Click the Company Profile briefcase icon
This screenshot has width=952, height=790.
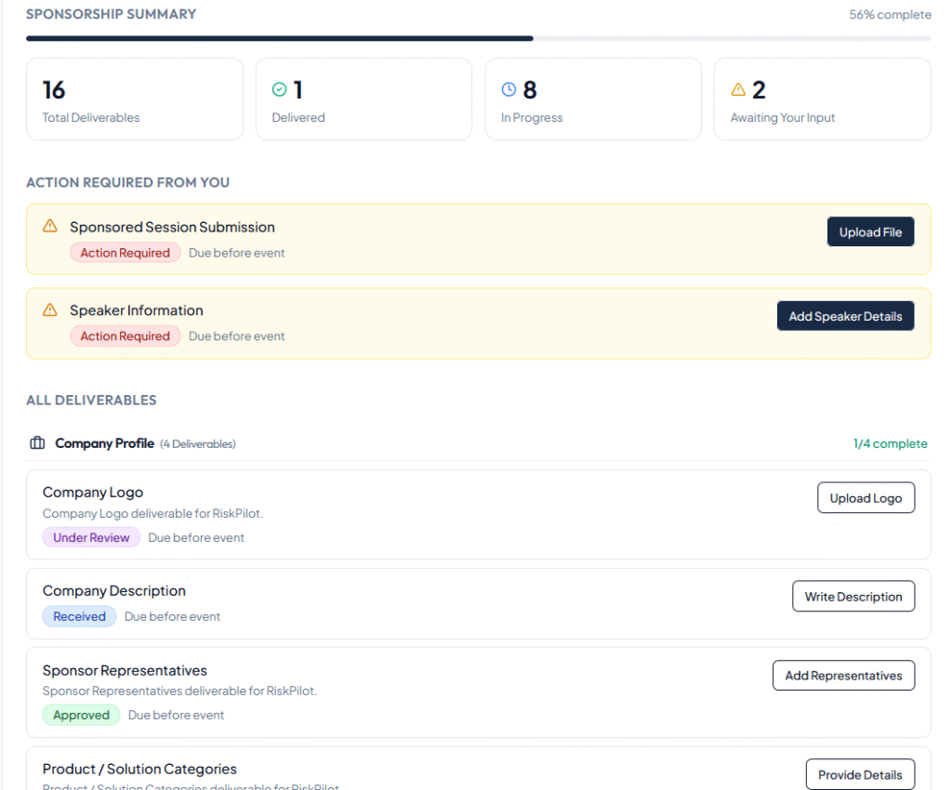(37, 443)
